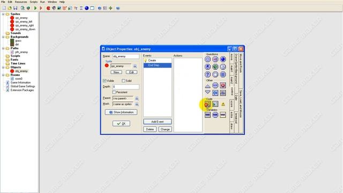Collapse the Backgrounds folder in resource tree

tap(3, 37)
